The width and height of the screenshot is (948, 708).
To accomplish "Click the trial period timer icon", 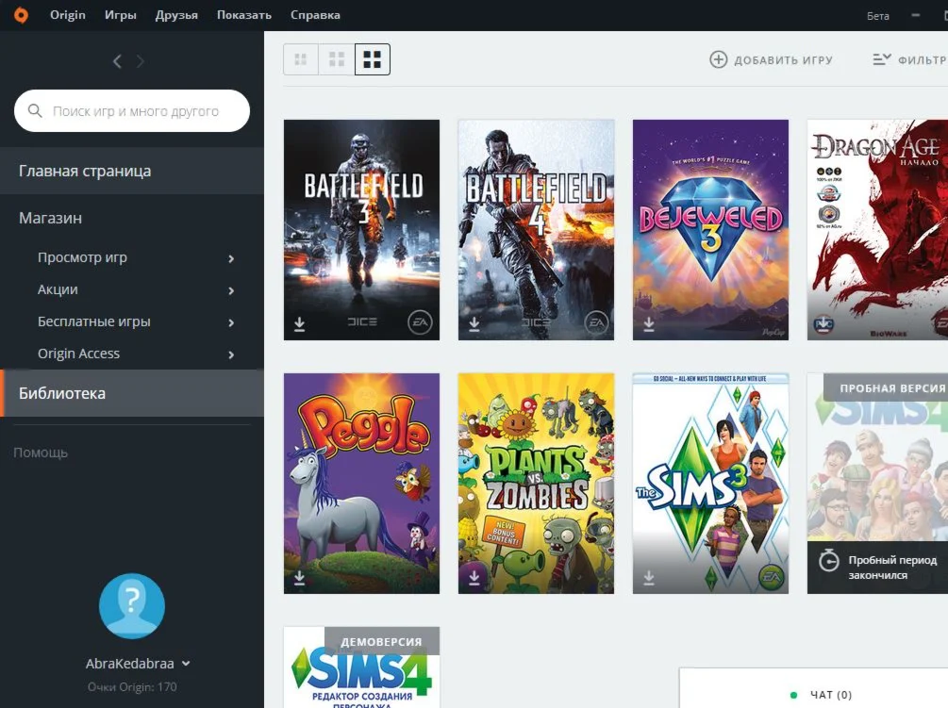I will pyautogui.click(x=828, y=561).
